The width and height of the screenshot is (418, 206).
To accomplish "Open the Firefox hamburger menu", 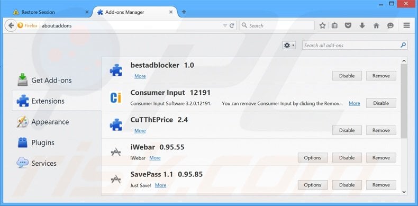I will pyautogui.click(x=406, y=25).
